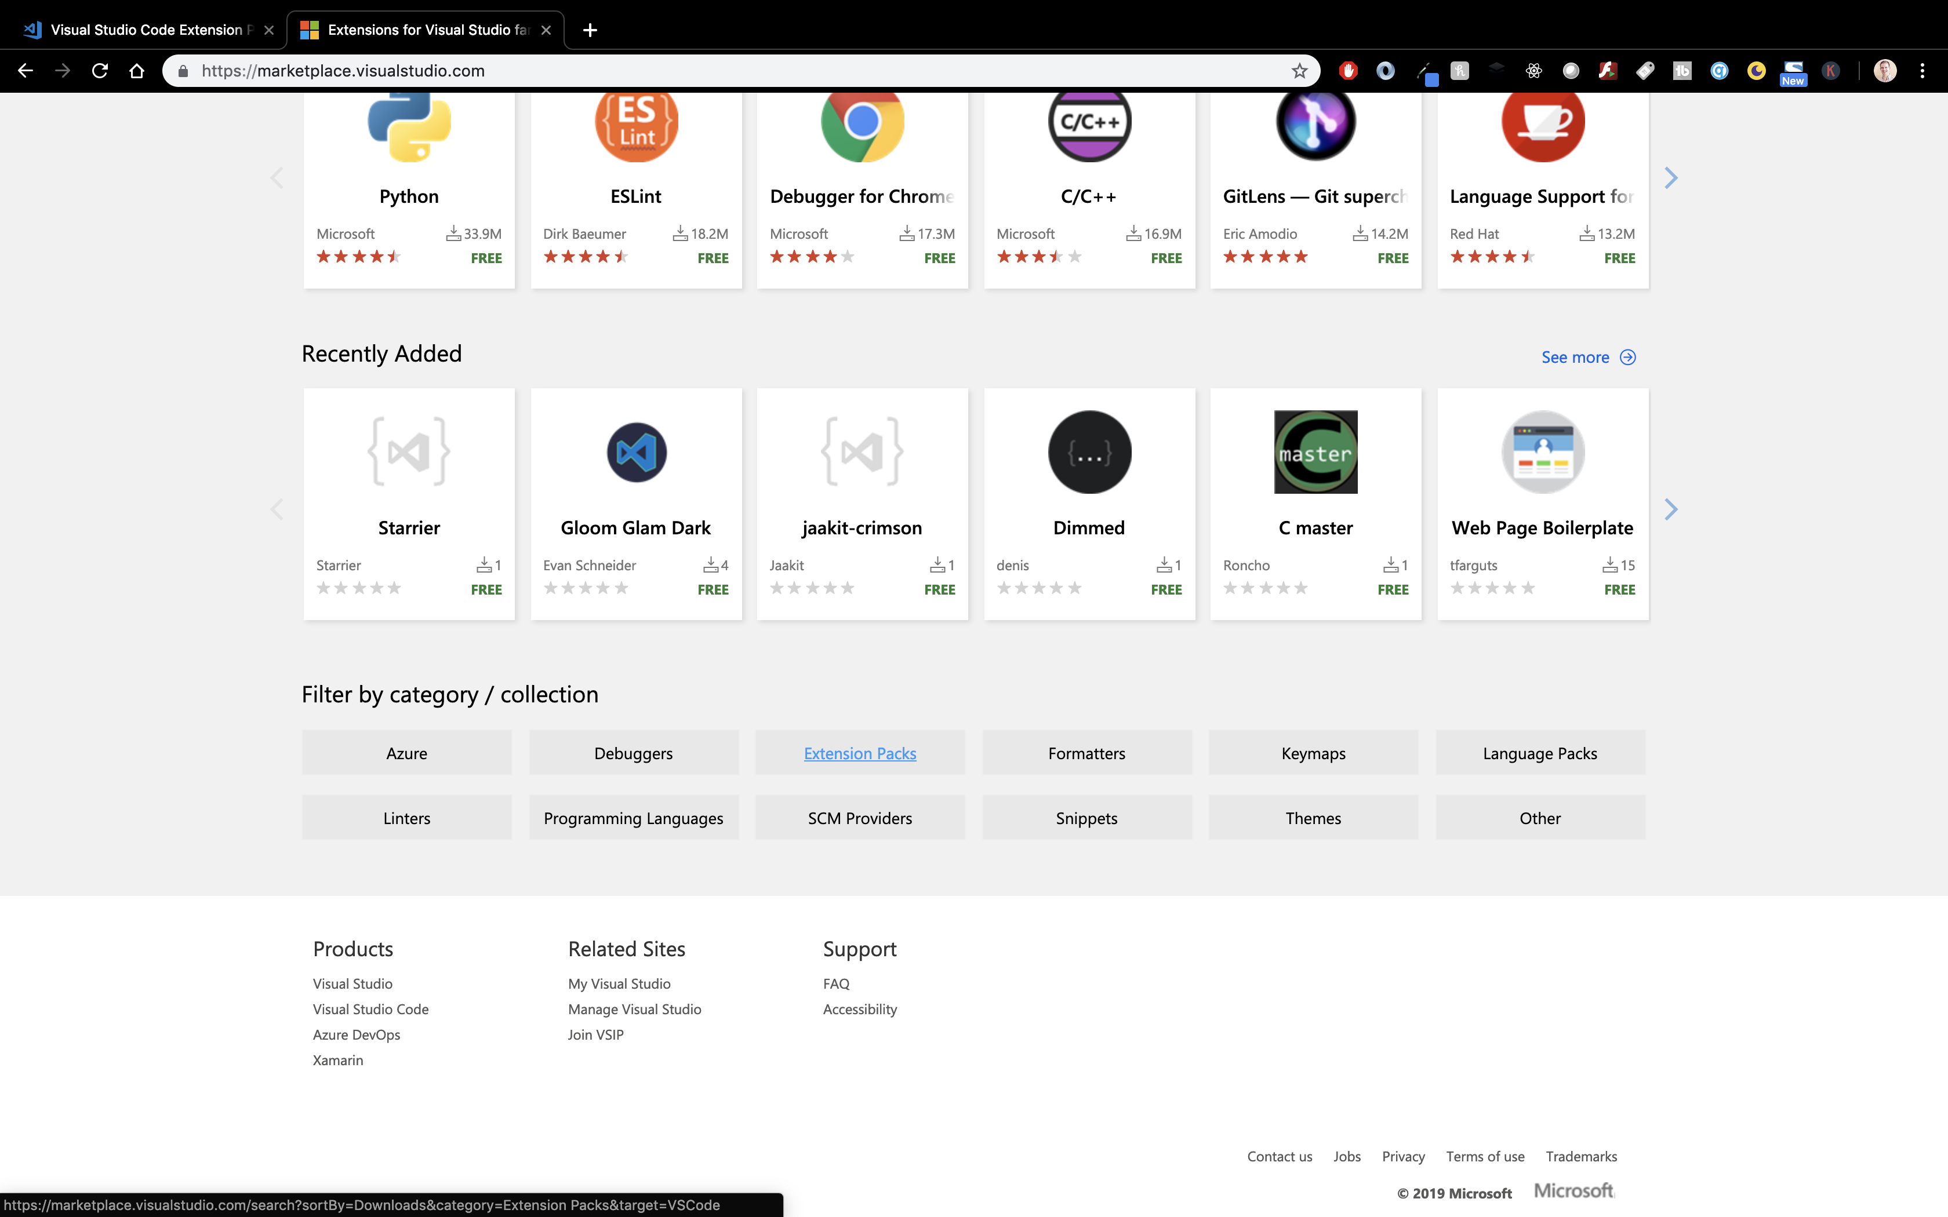The image size is (1948, 1217).
Task: Open the Extension Packs category
Action: point(860,753)
